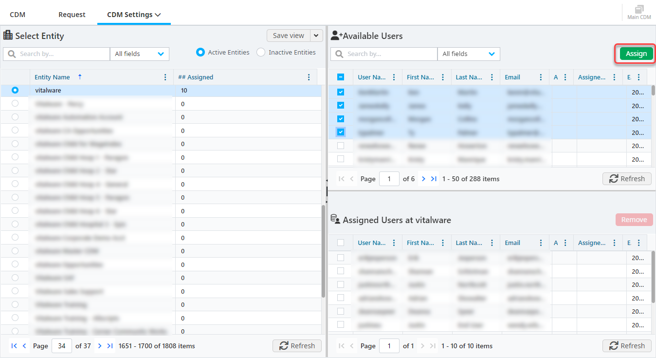Toggle select-all checkbox in Available Users header
Screen dimensions: 656x358
coord(341,77)
